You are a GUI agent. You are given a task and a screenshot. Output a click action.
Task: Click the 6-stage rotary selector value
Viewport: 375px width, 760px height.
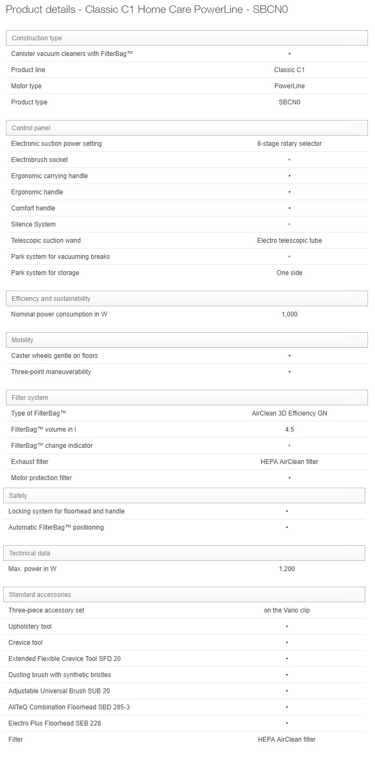pos(289,144)
